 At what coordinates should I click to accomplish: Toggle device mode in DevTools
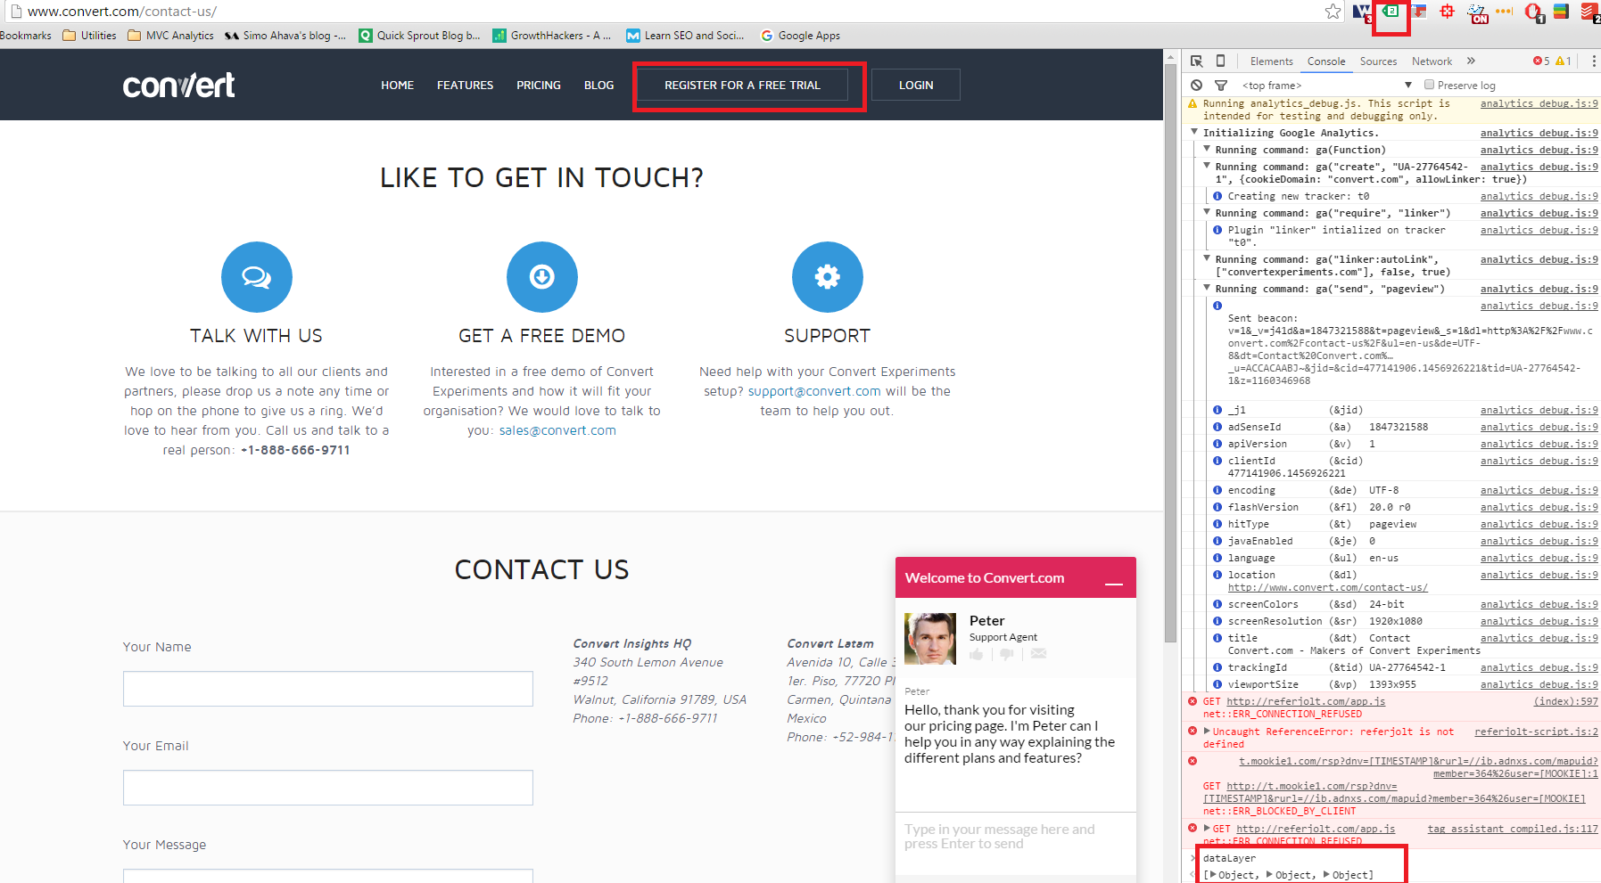click(x=1220, y=61)
